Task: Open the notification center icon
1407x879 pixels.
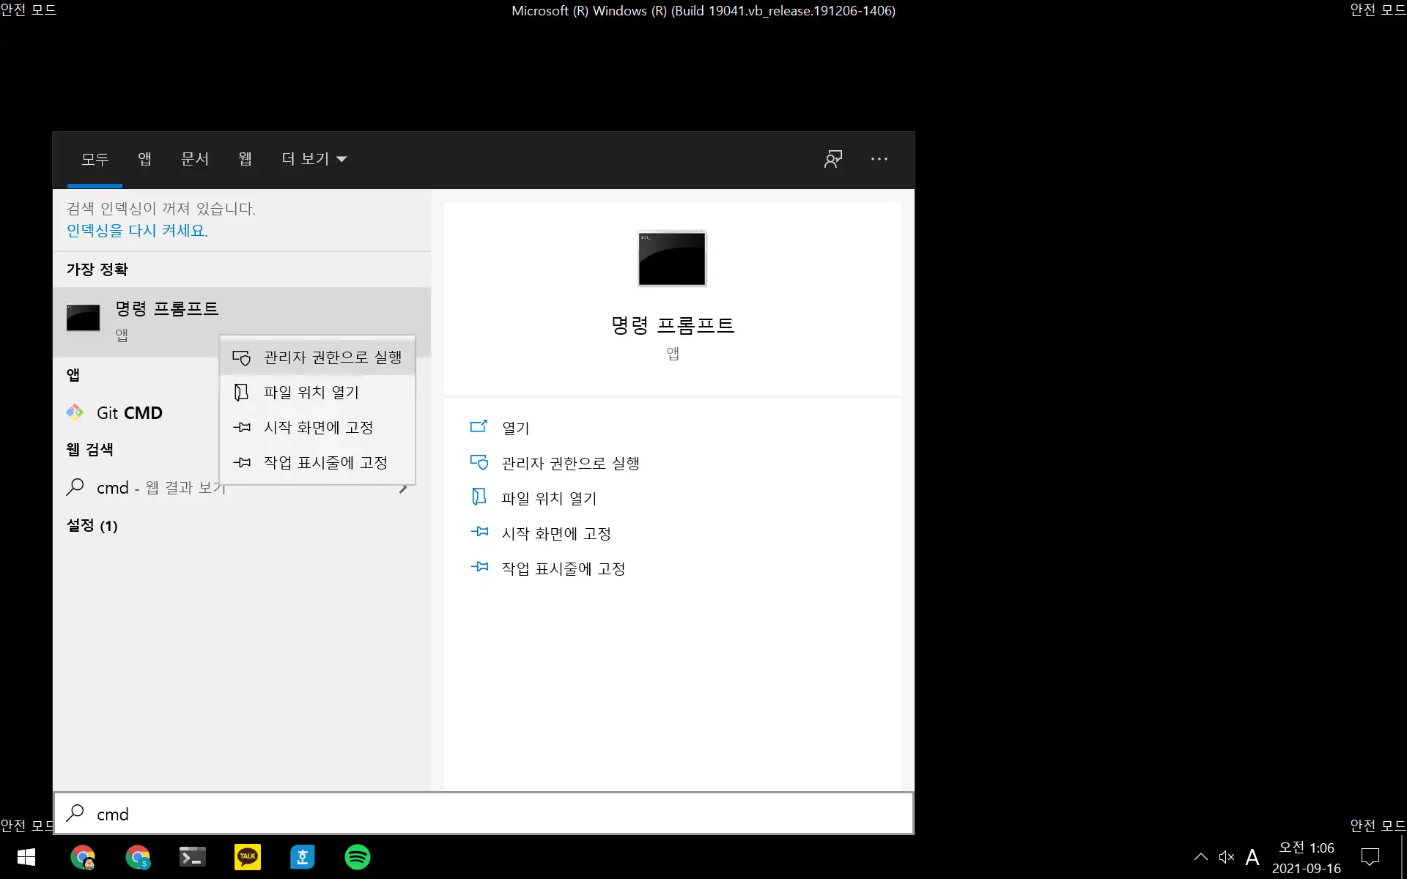Action: [x=1370, y=856]
